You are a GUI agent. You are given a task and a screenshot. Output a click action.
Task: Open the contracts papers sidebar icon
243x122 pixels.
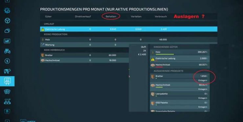click(7, 91)
